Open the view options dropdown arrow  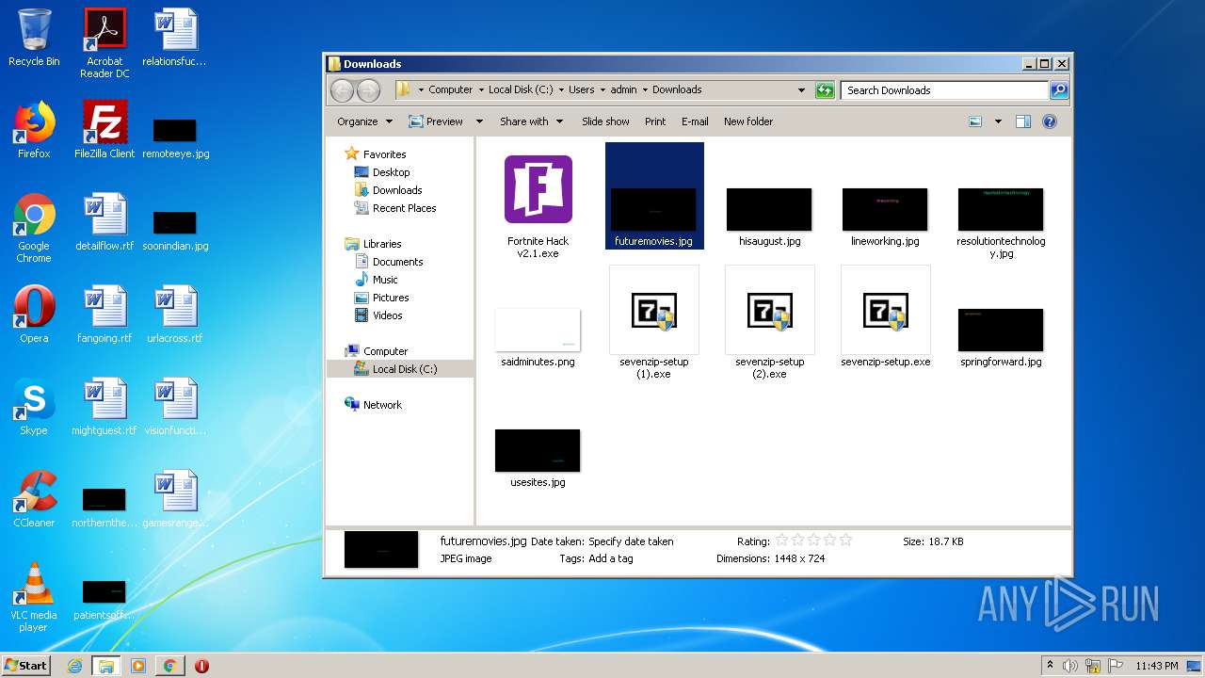click(998, 121)
